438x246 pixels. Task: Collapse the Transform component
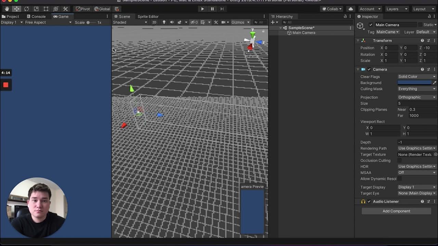click(x=358, y=41)
